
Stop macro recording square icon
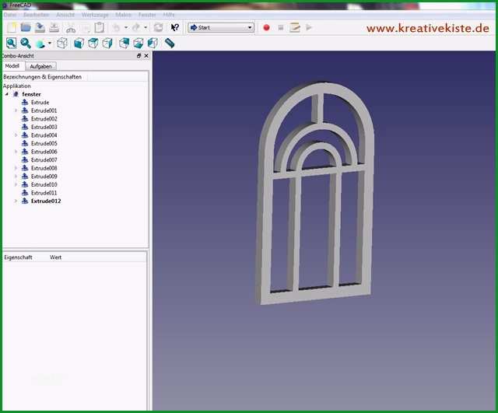pyautogui.click(x=280, y=28)
